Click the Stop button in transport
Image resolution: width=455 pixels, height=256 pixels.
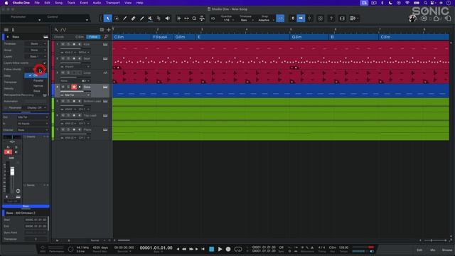pyautogui.click(x=212, y=249)
